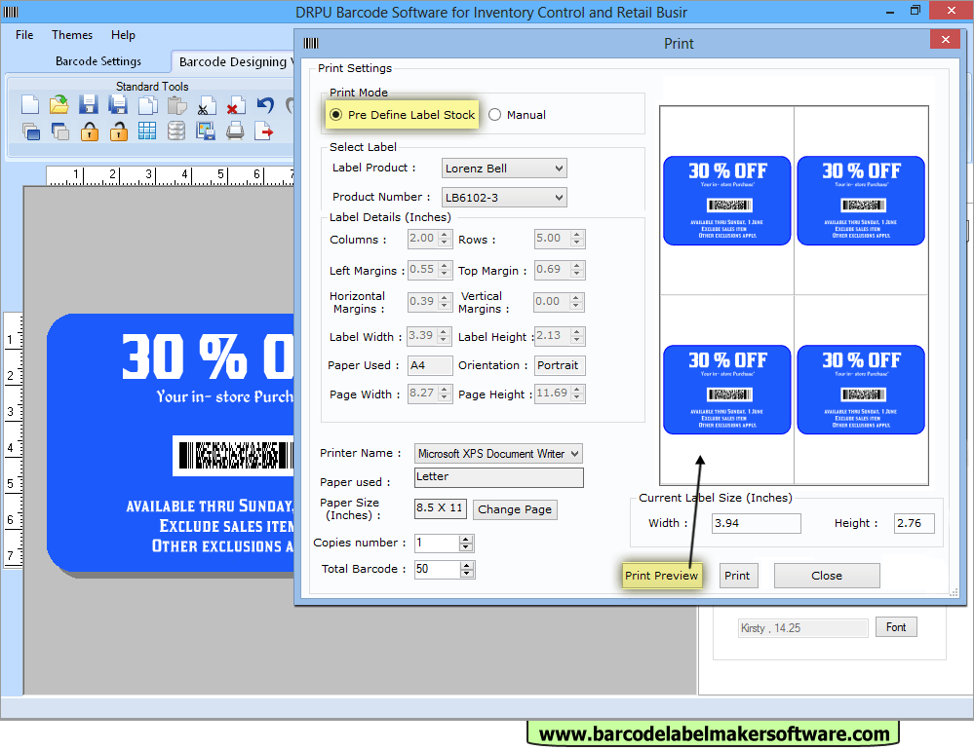The image size is (974, 750).
Task: Select the lock object tool
Action: click(x=88, y=131)
